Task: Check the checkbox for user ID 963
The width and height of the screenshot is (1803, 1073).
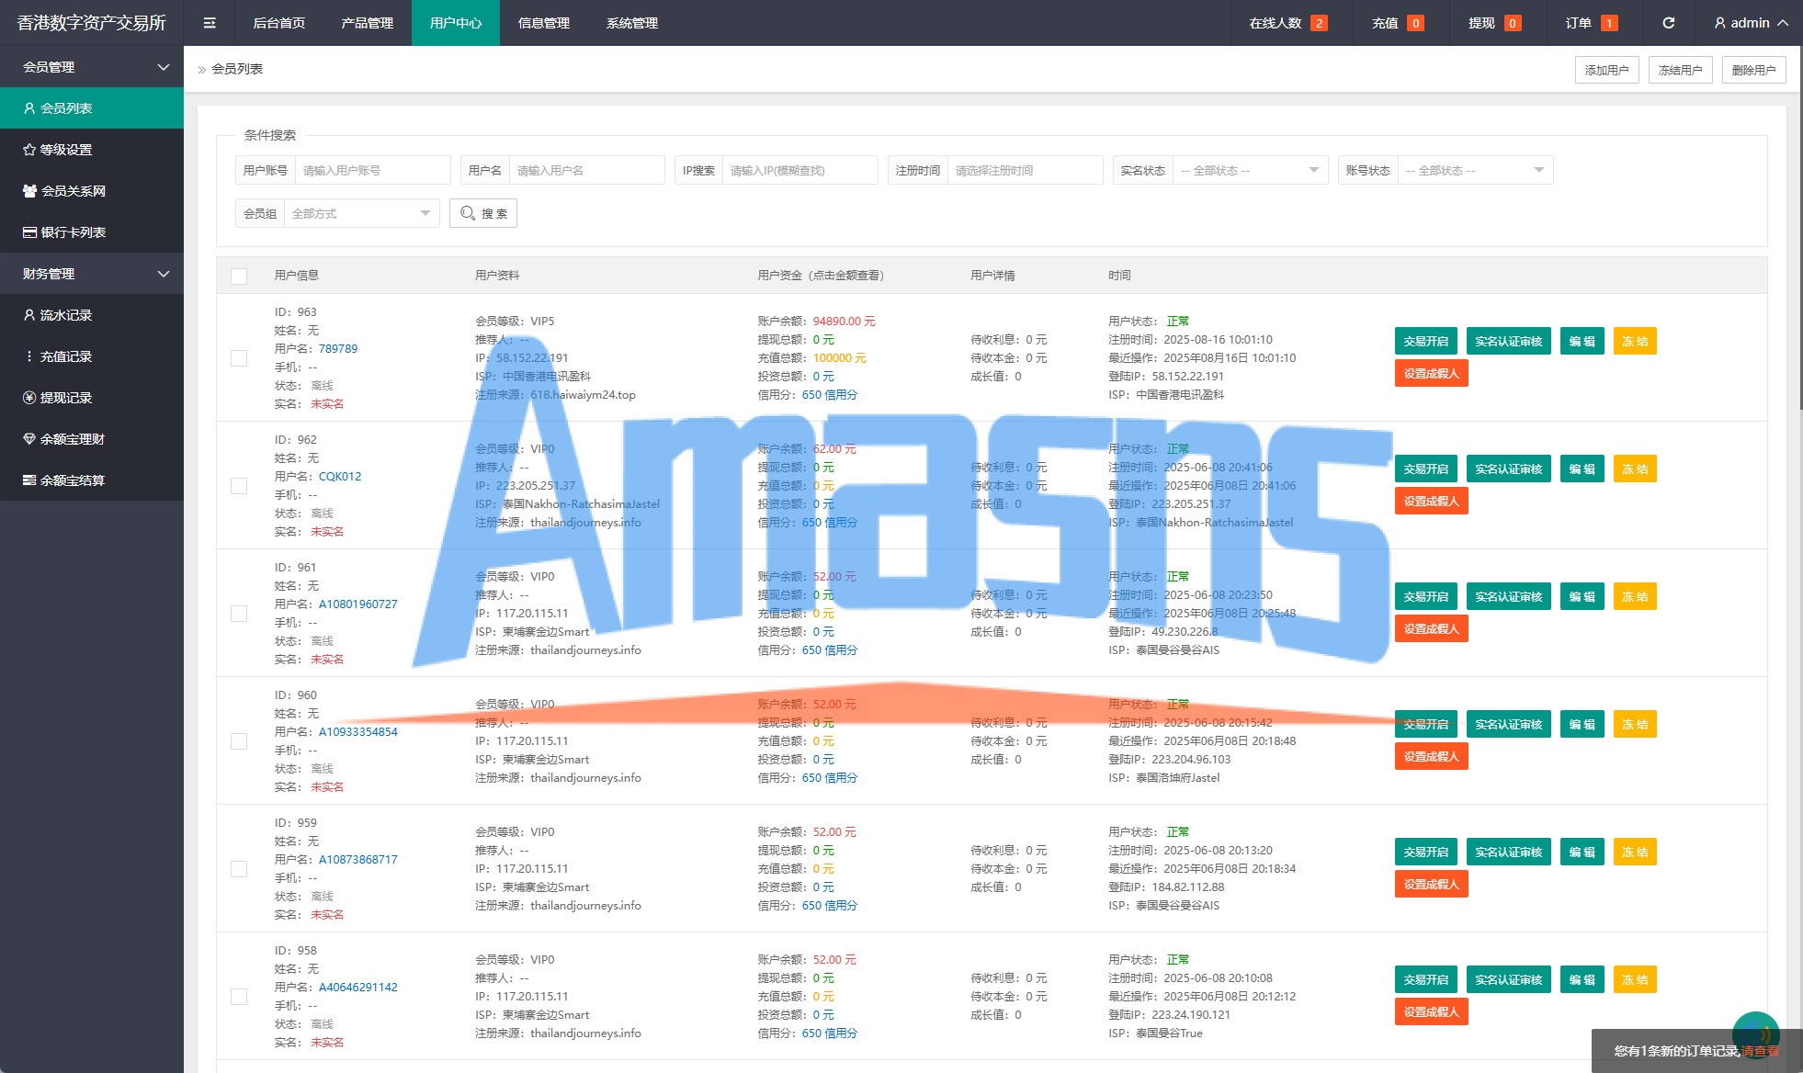Action: coord(239,358)
